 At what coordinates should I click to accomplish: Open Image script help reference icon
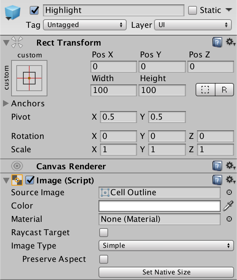click(217, 180)
